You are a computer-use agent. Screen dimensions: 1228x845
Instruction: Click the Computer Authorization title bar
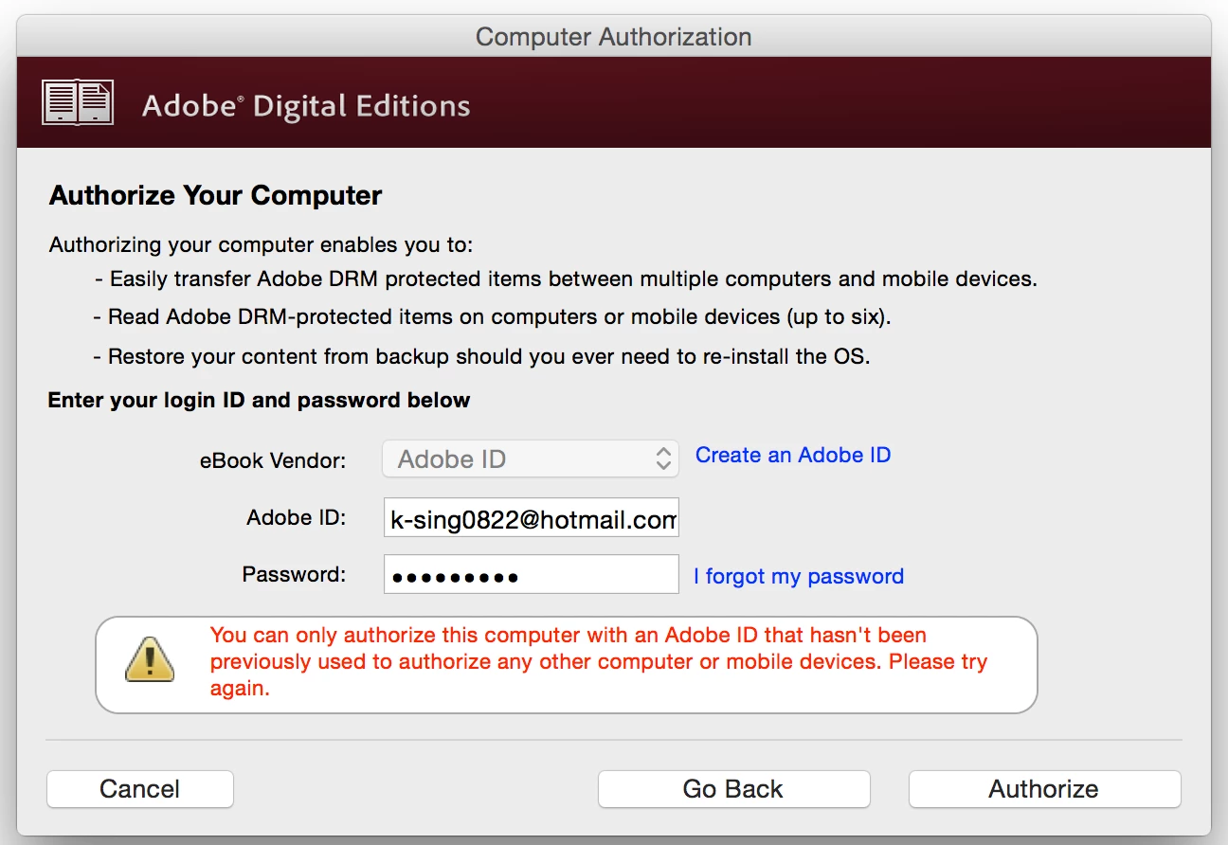[x=614, y=37]
